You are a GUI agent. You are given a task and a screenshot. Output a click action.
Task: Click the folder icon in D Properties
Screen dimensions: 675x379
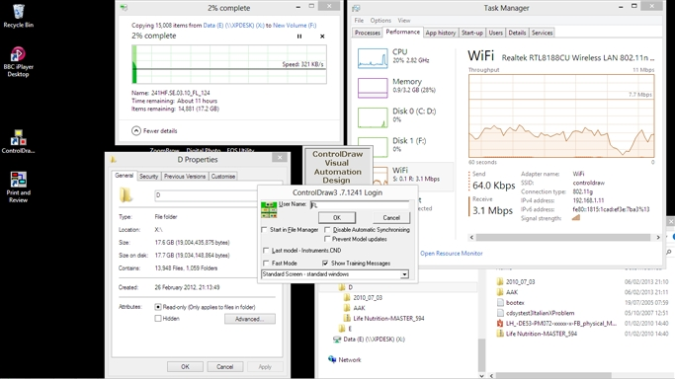pyautogui.click(x=126, y=194)
